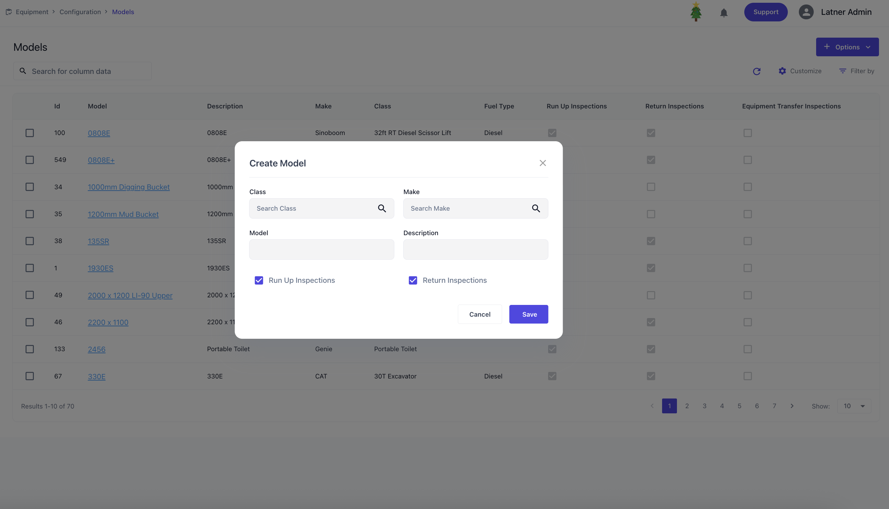Click the Latner Admin user avatar
This screenshot has width=889, height=509.
pos(806,12)
